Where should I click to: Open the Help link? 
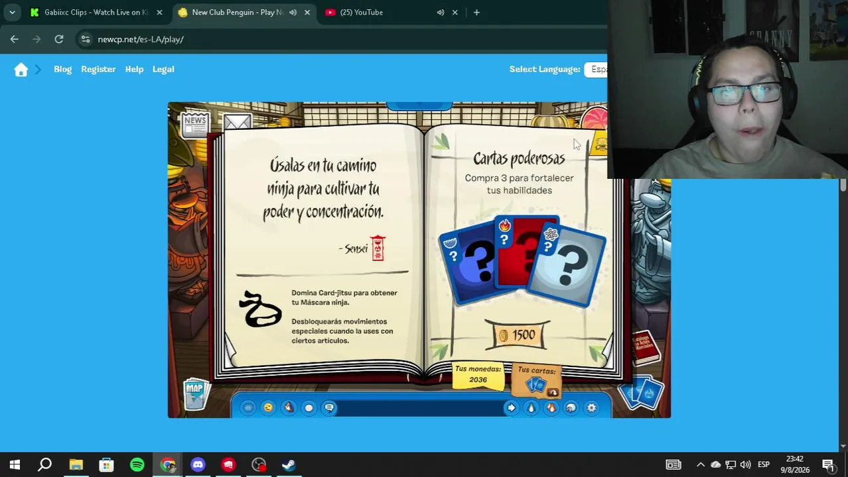pos(134,69)
